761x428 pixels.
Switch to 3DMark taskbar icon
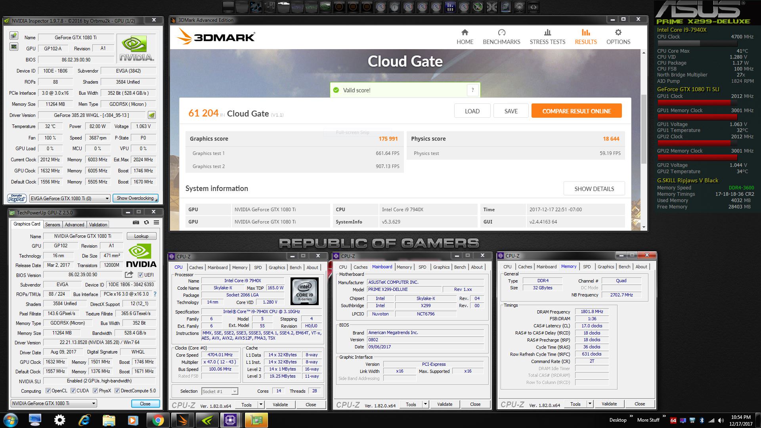[x=182, y=420]
